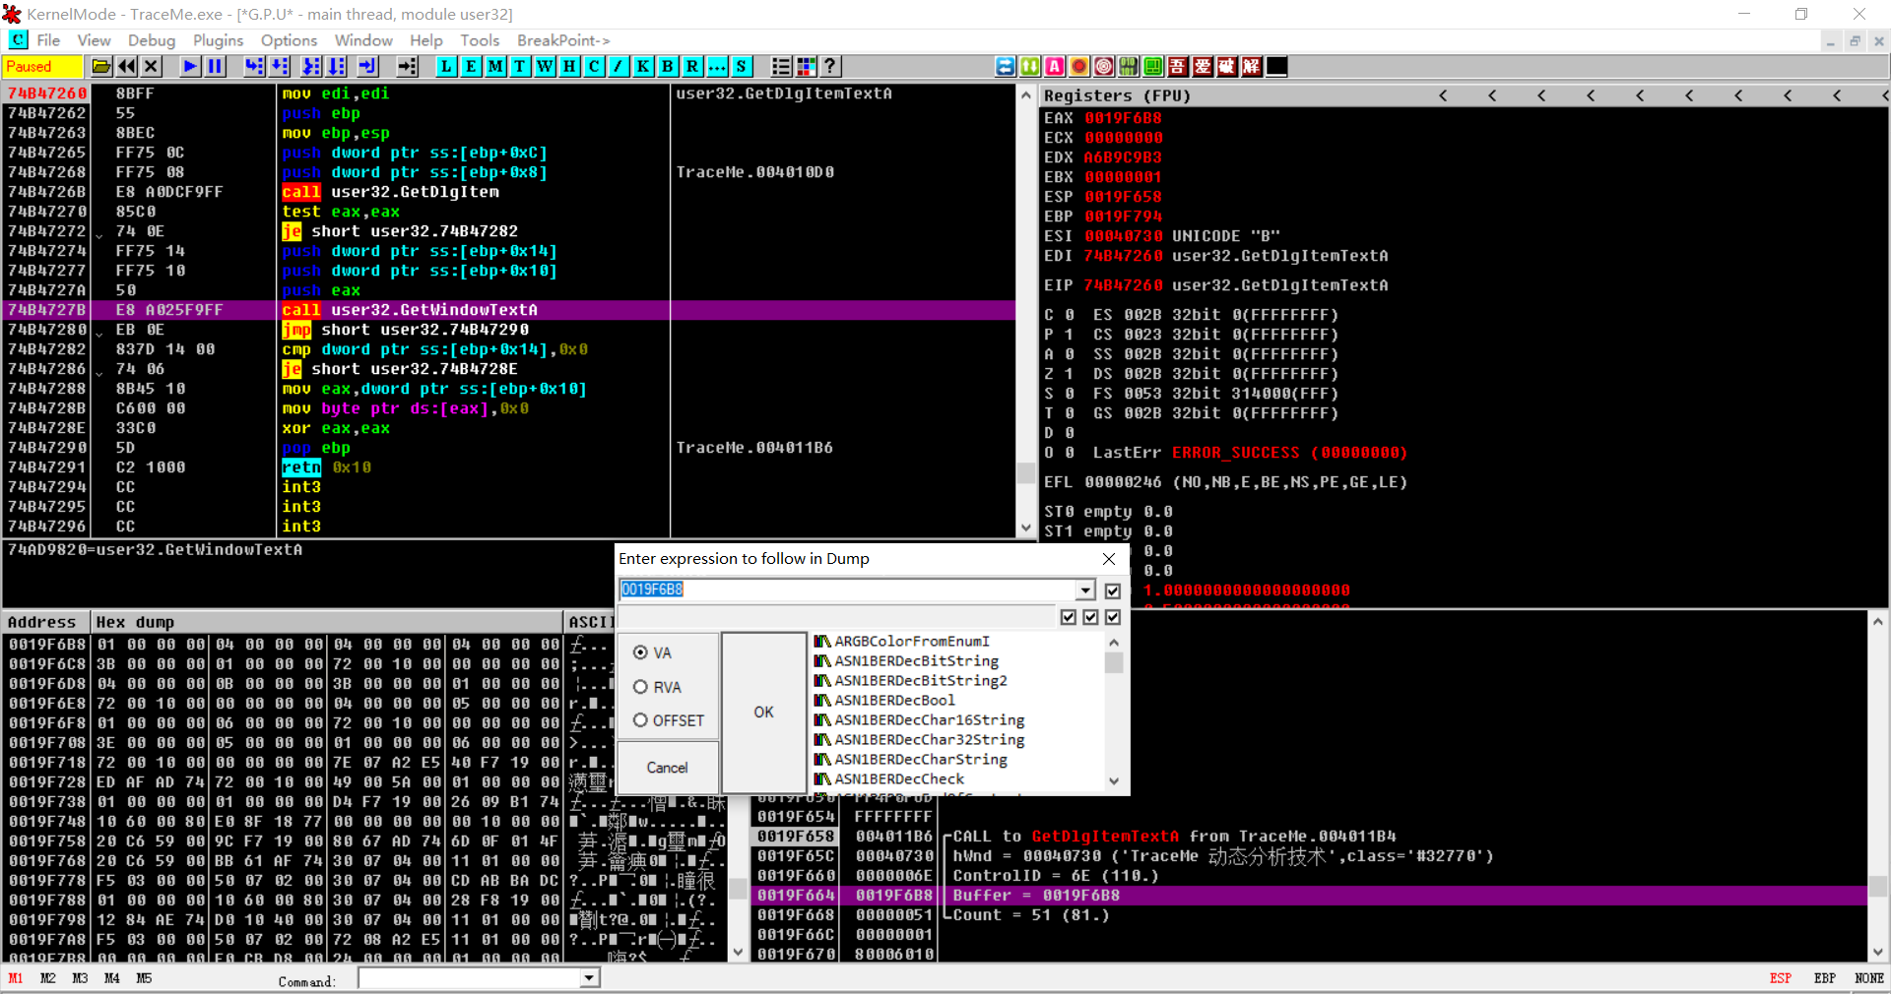
Task: Click Cancel in follow expression dialog
Action: coord(668,768)
